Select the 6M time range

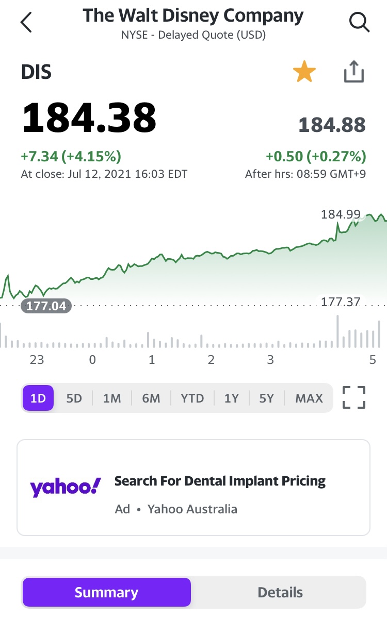(x=151, y=398)
